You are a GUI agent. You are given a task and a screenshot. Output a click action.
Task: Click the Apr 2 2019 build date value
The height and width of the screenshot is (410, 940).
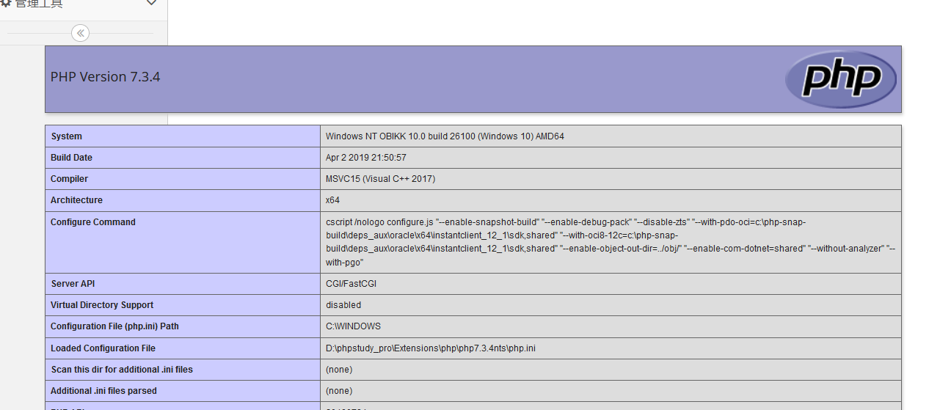(365, 158)
